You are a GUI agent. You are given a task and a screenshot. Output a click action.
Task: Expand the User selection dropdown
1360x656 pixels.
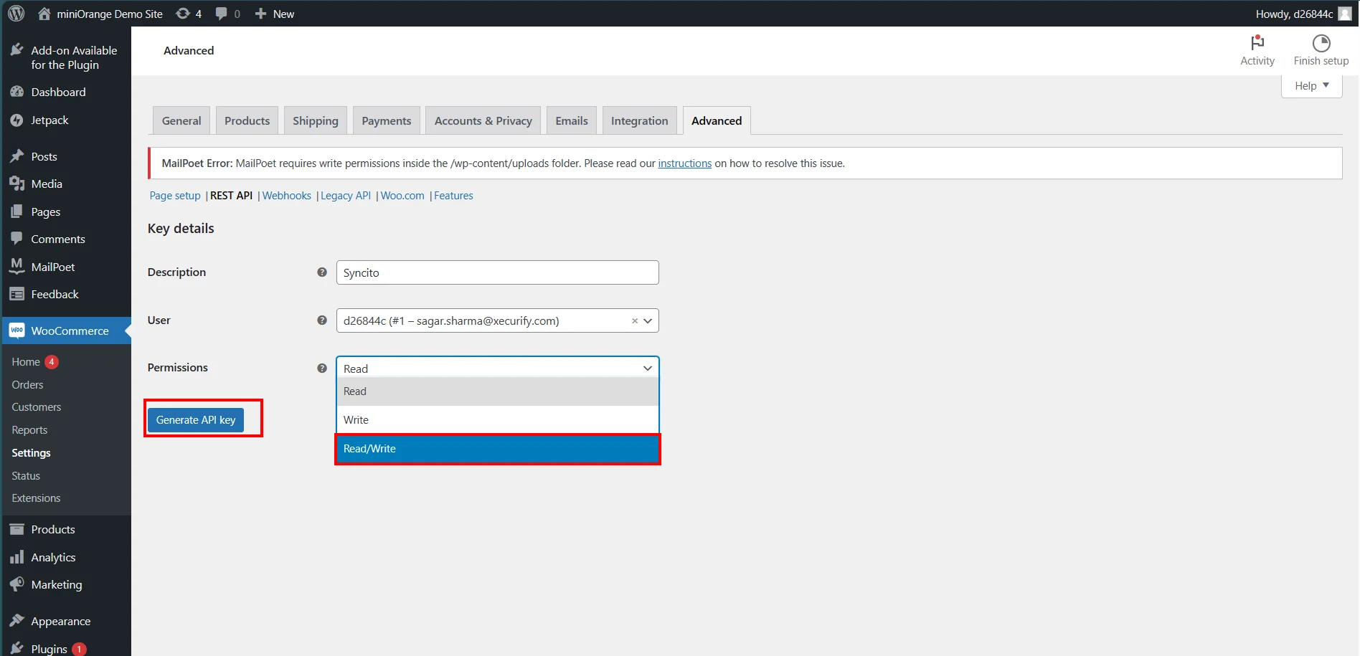pos(647,320)
